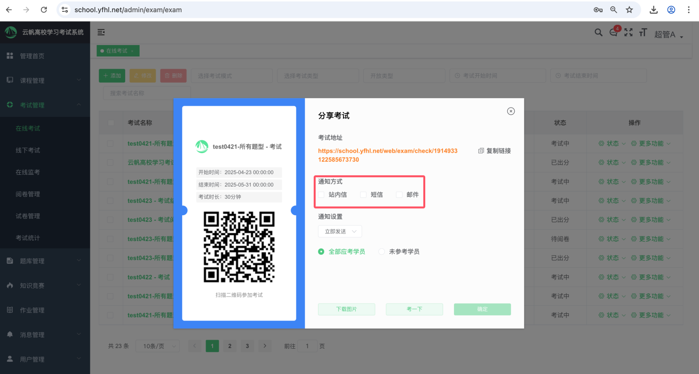Open the header search magnifier
Viewport: 699px width, 374px height.
tap(598, 32)
